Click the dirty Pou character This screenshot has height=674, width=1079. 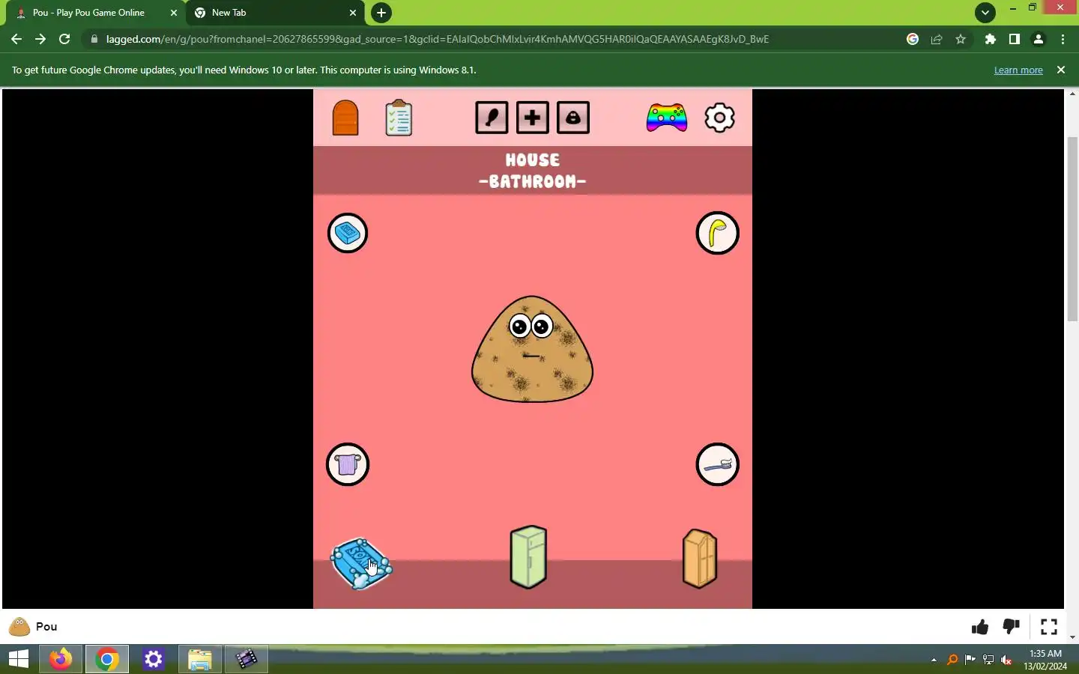532,349
